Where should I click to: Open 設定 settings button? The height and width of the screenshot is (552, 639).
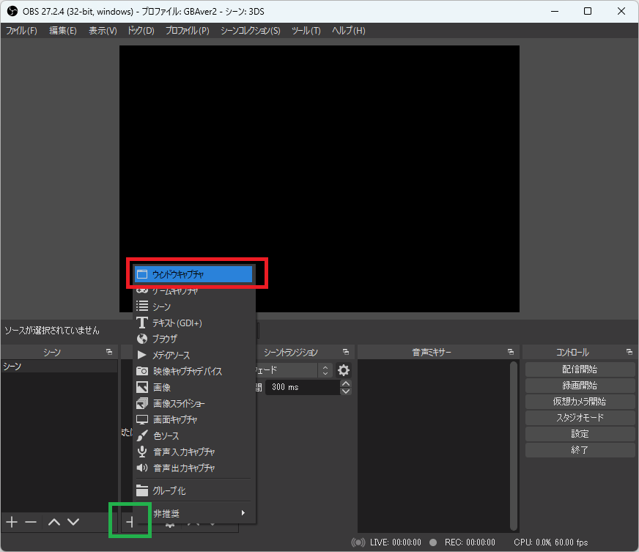pyautogui.click(x=580, y=434)
